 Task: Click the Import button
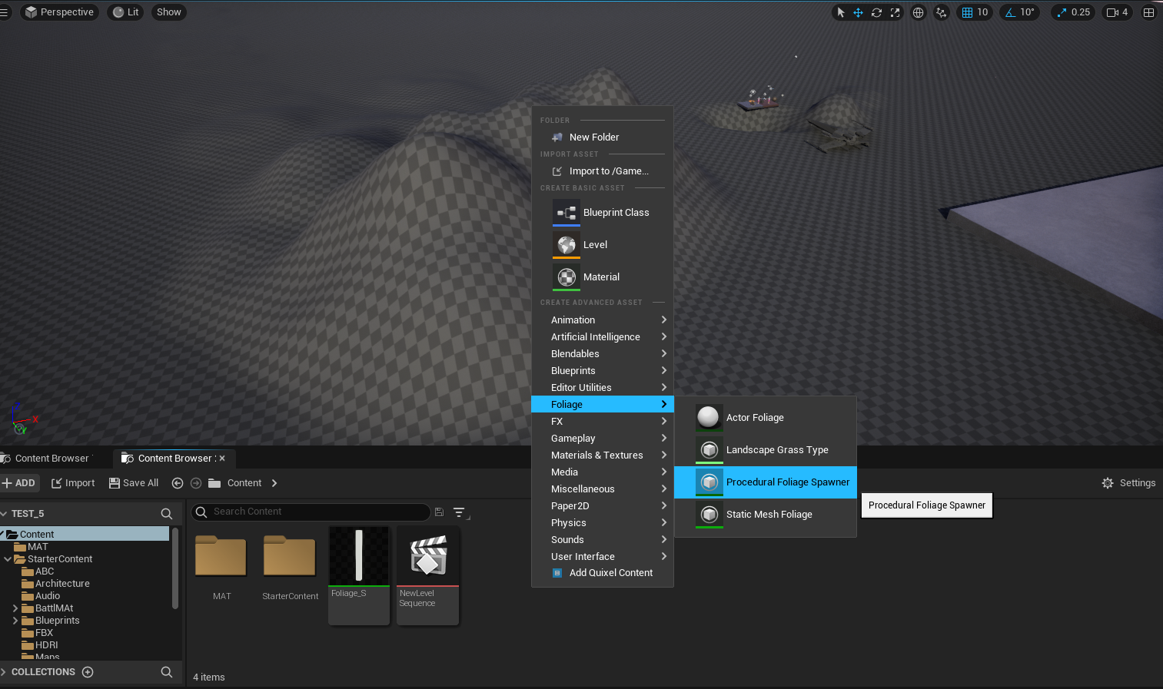point(73,483)
